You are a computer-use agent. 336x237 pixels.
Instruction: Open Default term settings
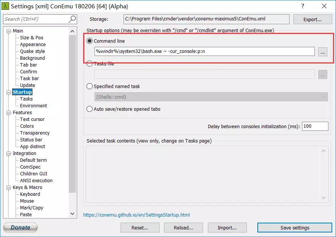[x=33, y=160]
